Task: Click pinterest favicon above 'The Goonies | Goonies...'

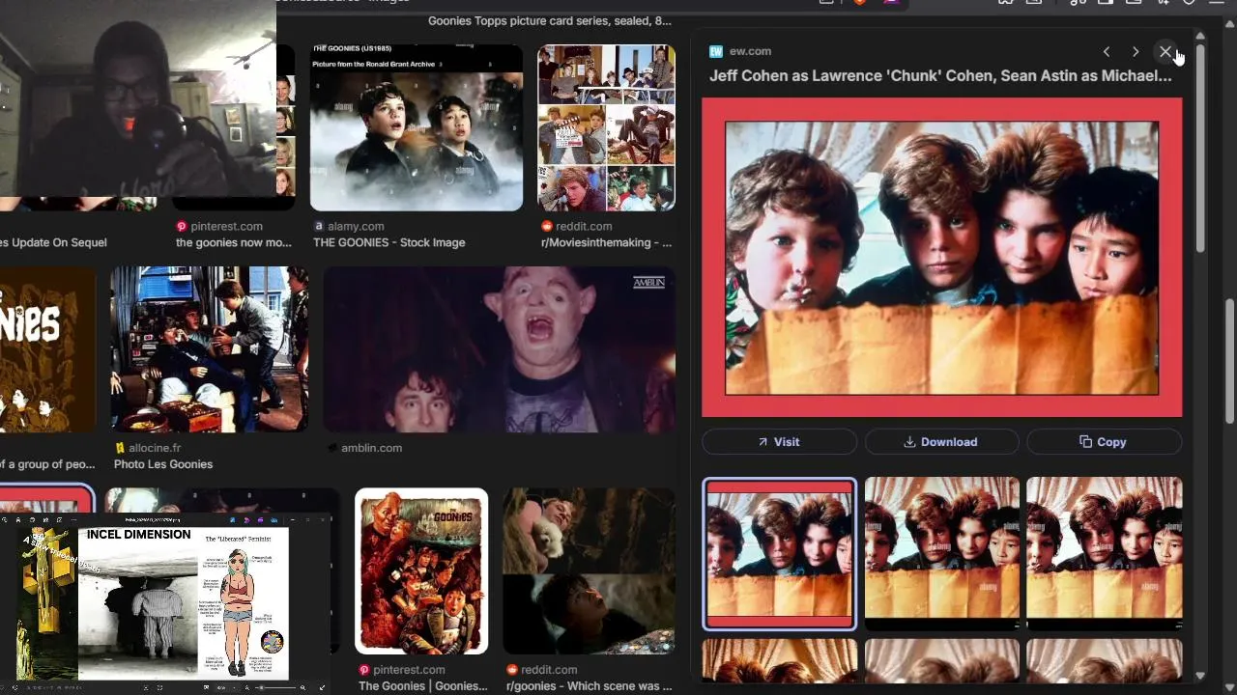Action: 364,670
